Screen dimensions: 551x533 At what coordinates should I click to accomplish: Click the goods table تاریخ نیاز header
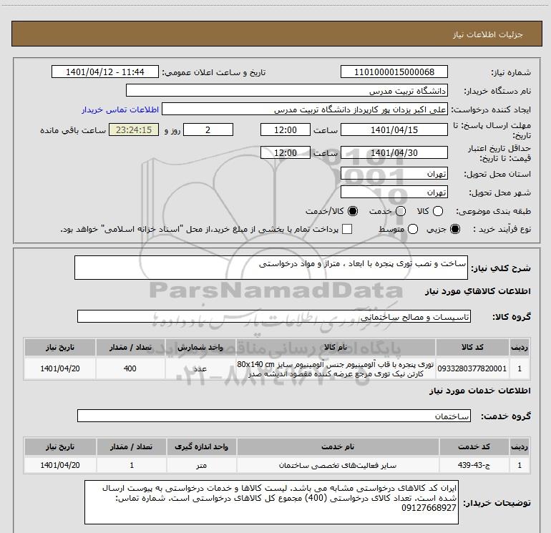[x=59, y=347]
